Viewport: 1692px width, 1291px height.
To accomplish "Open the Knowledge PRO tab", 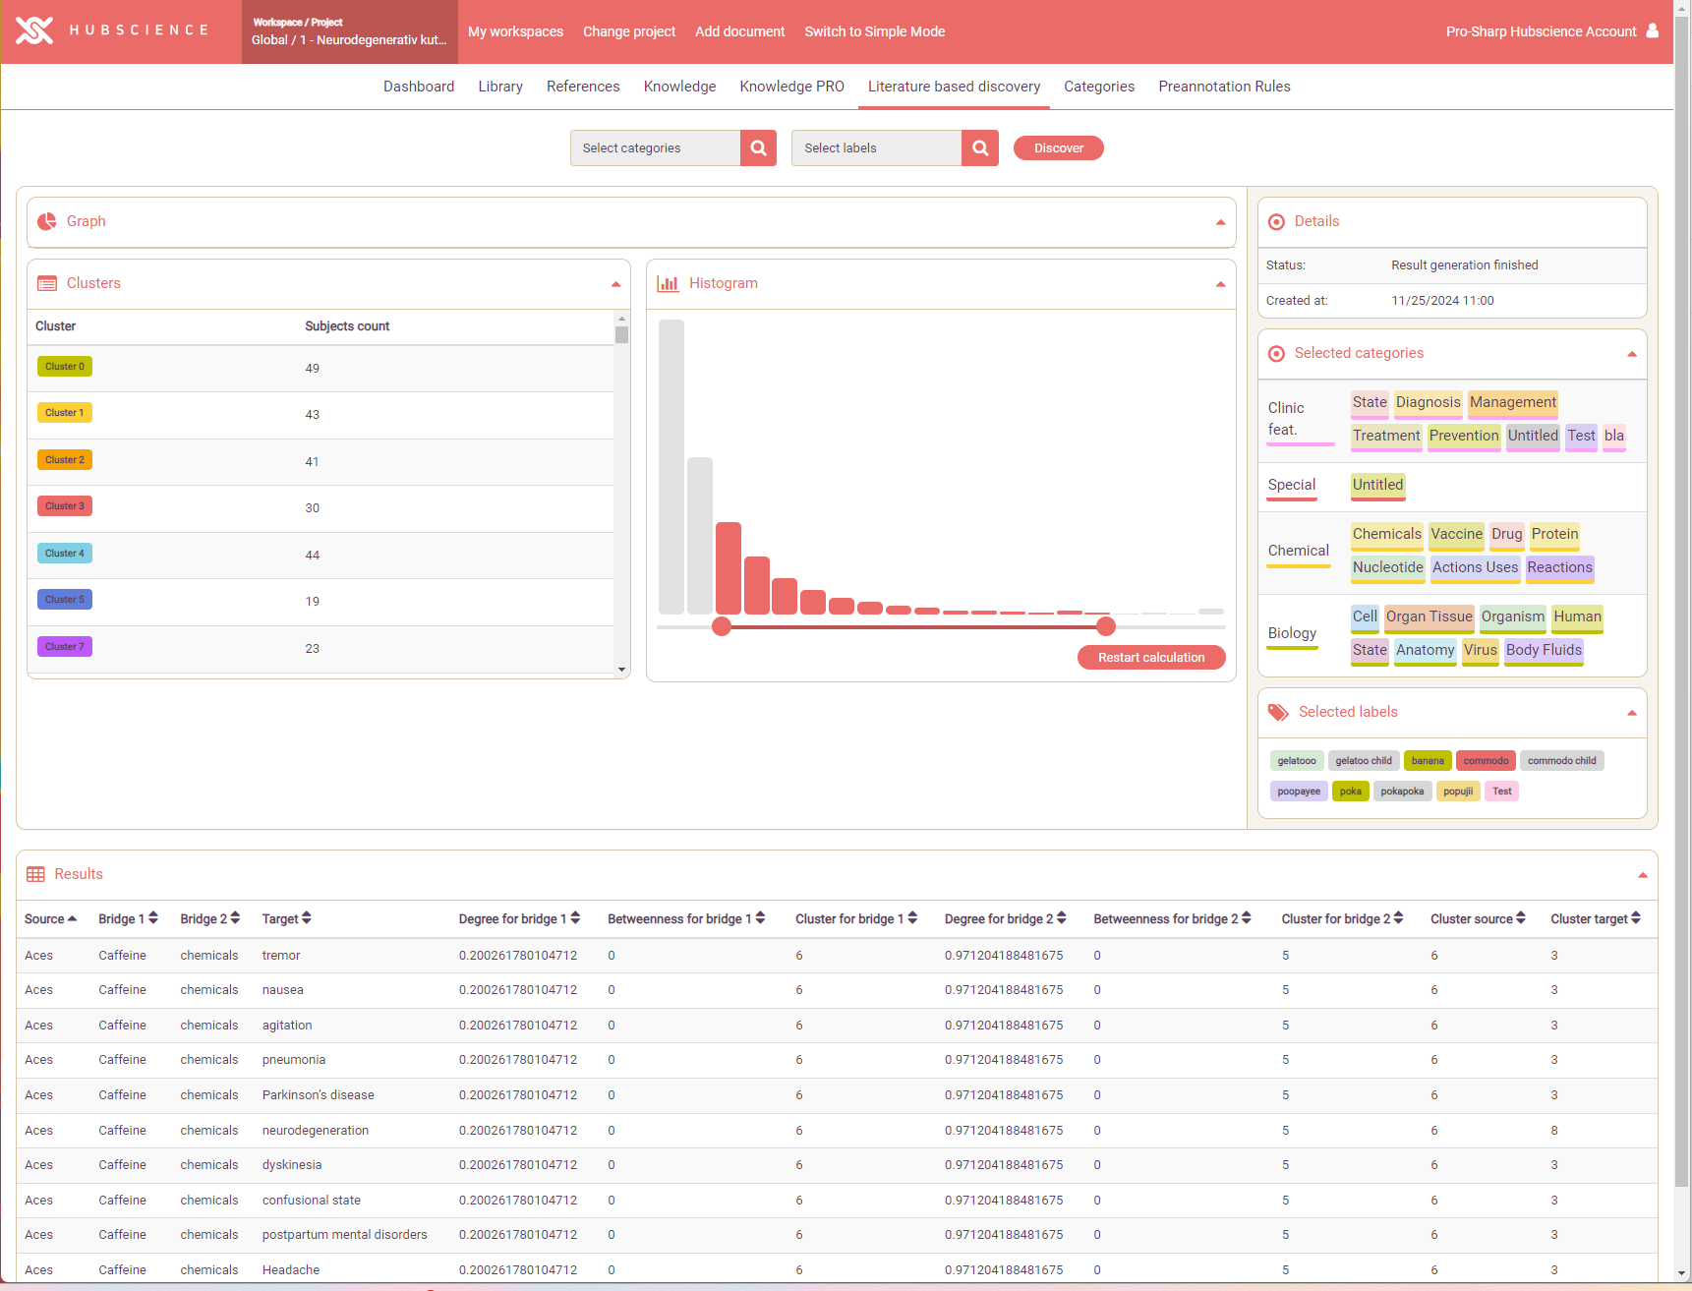I will point(791,87).
